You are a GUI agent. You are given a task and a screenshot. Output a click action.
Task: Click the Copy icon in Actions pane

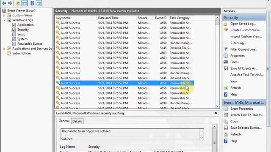coord(226,122)
